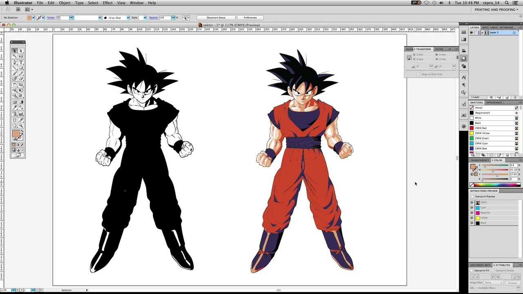Enable Overprint Preview checkbox

(472, 196)
